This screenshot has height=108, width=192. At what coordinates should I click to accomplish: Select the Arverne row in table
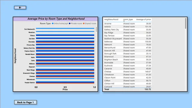click(x=127, y=24)
